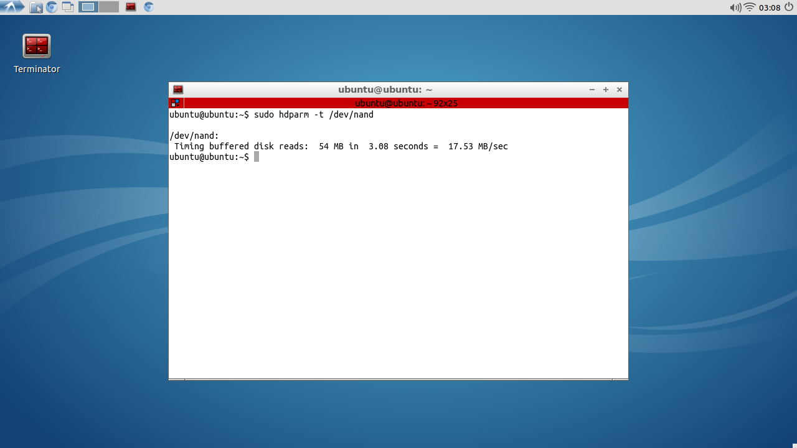Click the 'Timing buffered disk reads' result line

click(341, 146)
